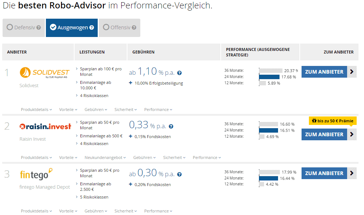The image size is (364, 215).
Task: Open help tooltip next to Solidvest's 1,10 % fee
Action: pos(179,73)
